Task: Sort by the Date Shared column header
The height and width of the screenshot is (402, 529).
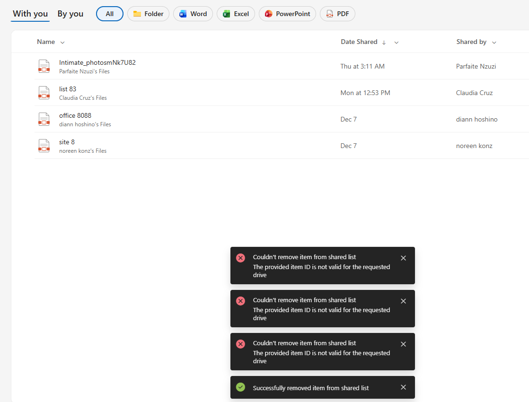Action: coord(359,42)
